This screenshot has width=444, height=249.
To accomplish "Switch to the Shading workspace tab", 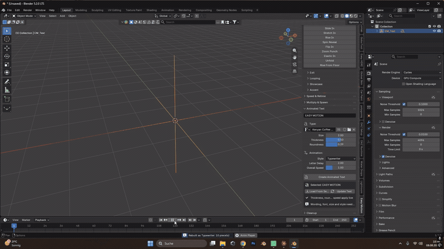I will coord(152,10).
